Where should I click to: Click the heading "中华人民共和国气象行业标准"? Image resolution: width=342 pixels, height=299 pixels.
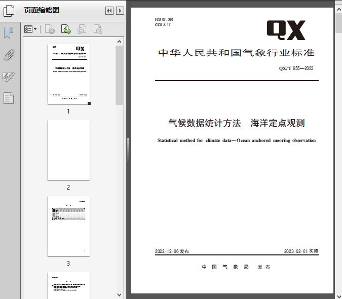coord(237,53)
